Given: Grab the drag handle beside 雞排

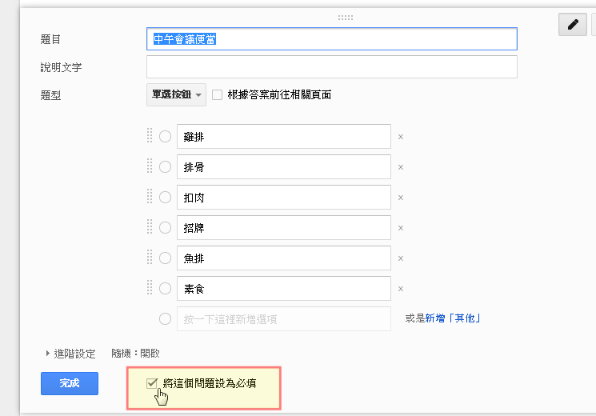Looking at the screenshot, I should point(150,136).
